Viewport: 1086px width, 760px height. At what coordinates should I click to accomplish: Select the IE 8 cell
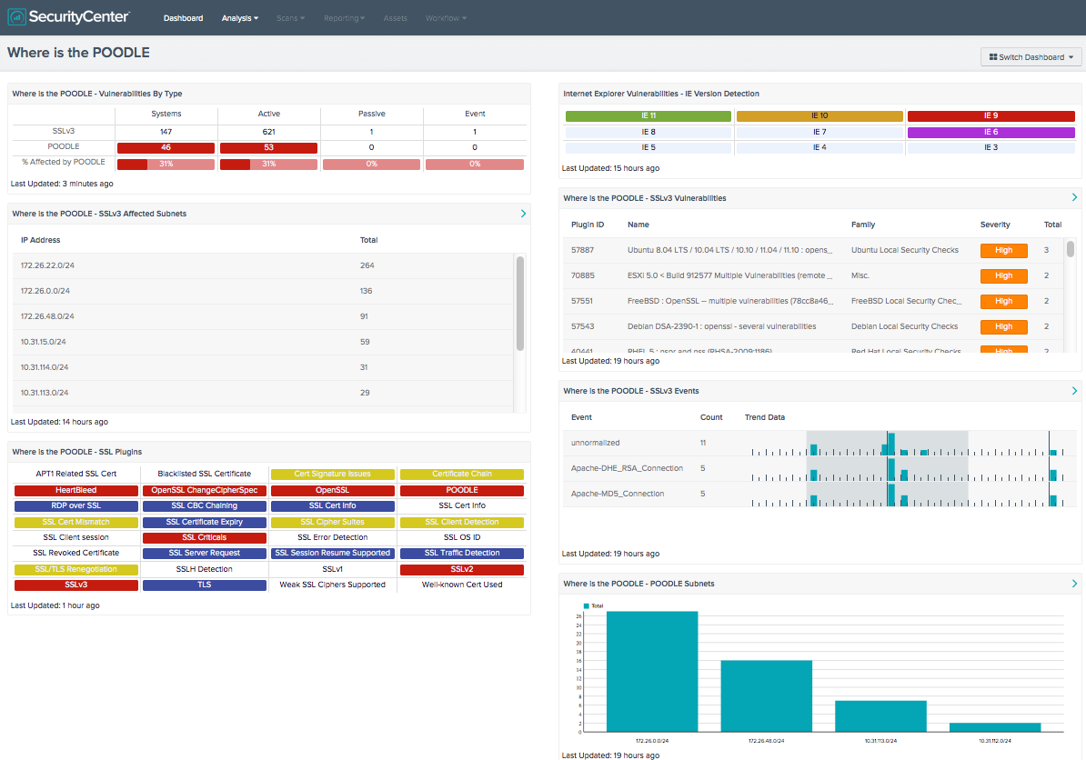tap(648, 132)
